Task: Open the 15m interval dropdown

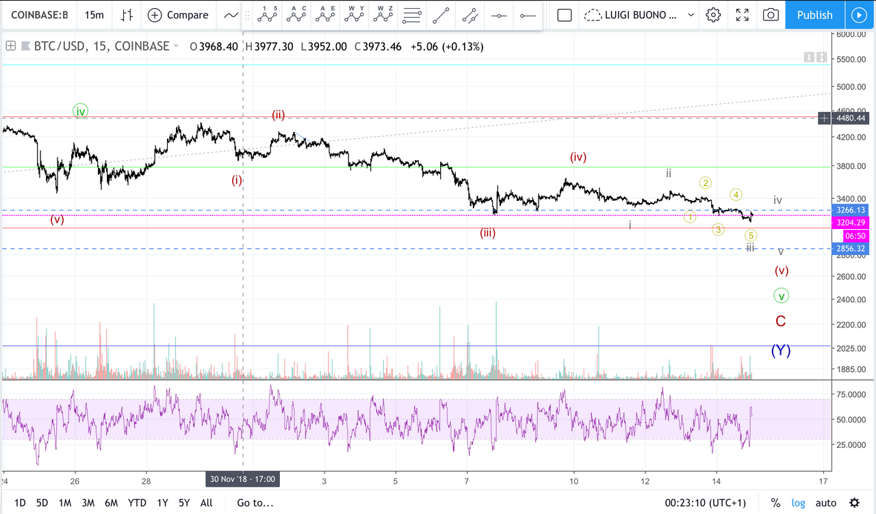Action: point(94,15)
